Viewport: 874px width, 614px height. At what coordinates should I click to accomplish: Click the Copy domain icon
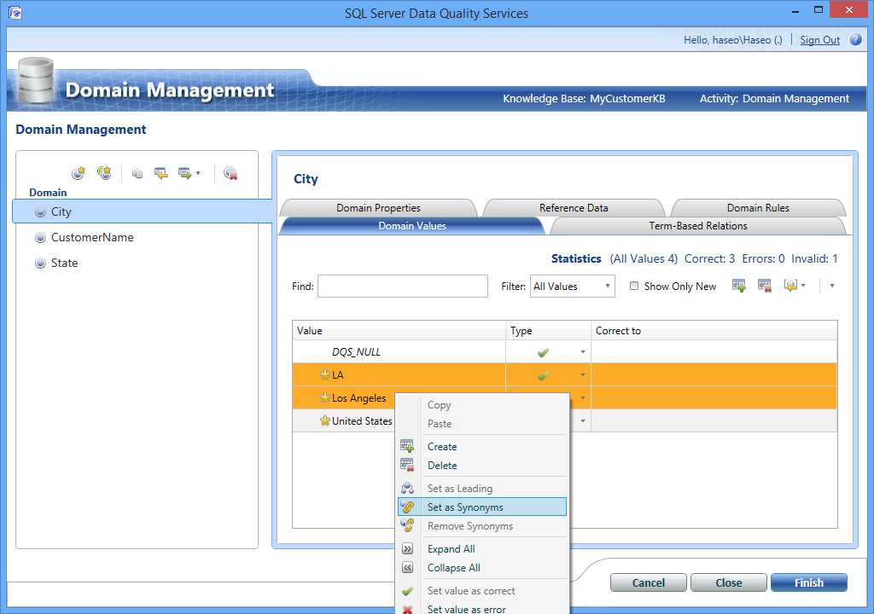tap(137, 174)
